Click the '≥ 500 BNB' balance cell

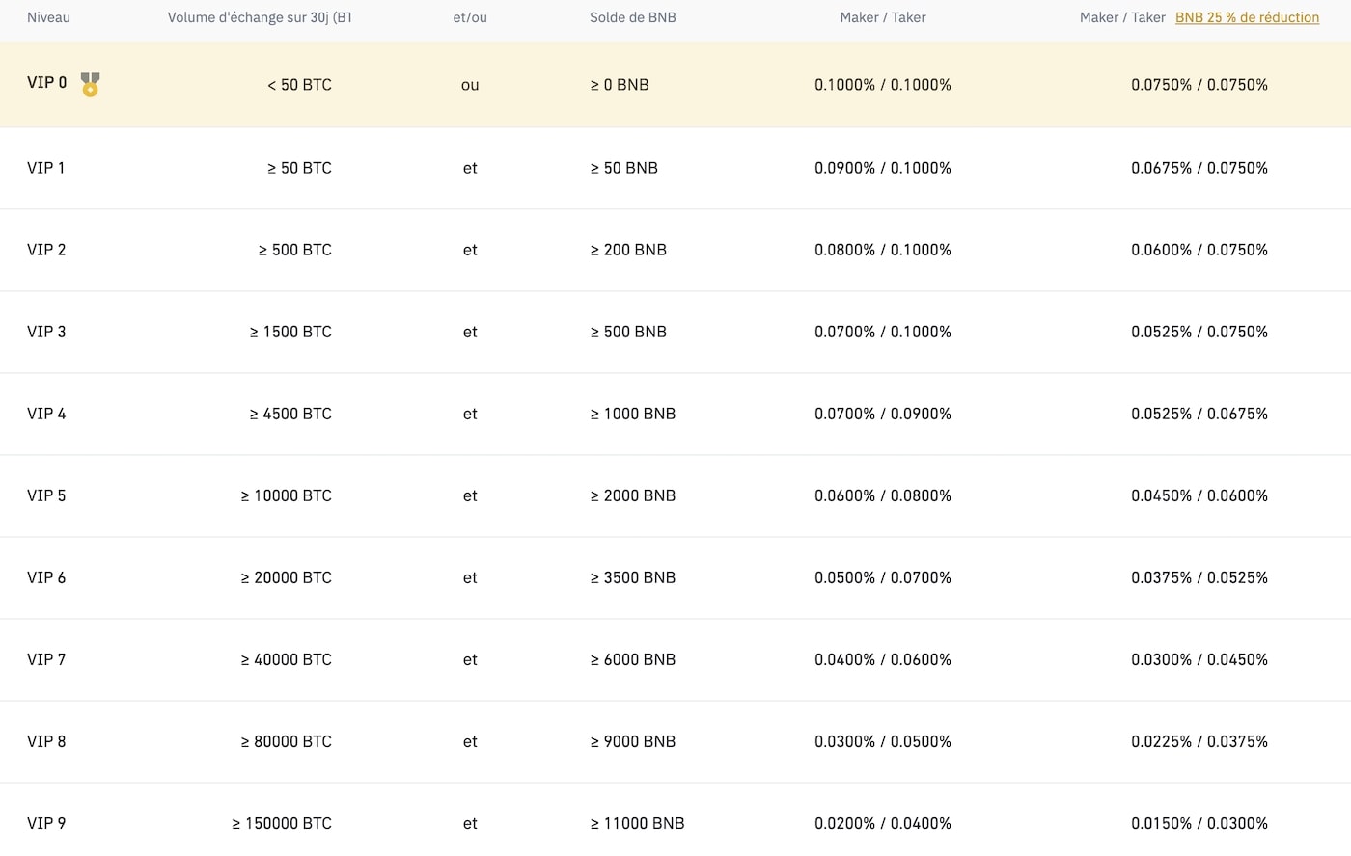point(628,332)
